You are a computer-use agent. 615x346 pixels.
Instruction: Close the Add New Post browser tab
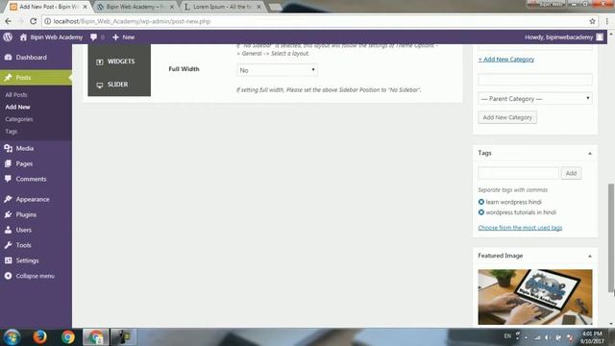pyautogui.click(x=85, y=7)
